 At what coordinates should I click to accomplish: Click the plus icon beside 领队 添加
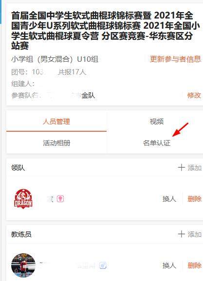[x=181, y=168]
